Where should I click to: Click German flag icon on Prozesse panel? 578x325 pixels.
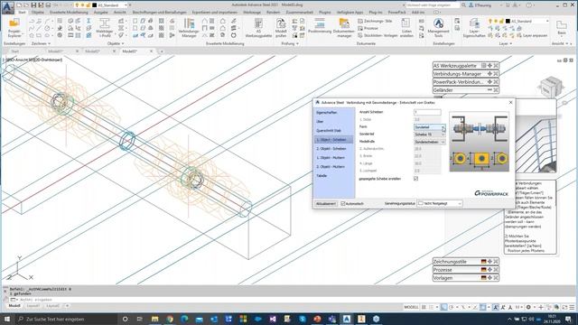[x=484, y=270]
